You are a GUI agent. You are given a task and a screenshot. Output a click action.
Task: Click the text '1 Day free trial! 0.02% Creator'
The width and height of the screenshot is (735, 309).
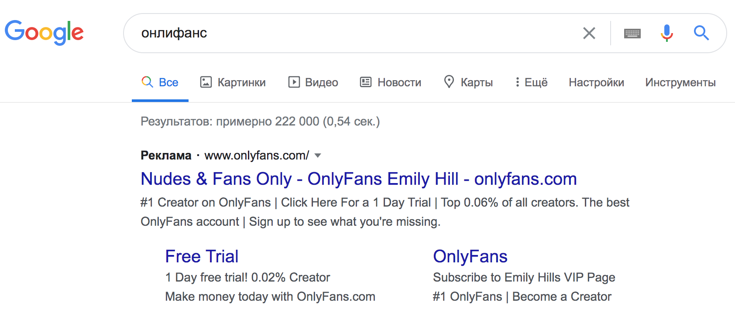(x=247, y=277)
